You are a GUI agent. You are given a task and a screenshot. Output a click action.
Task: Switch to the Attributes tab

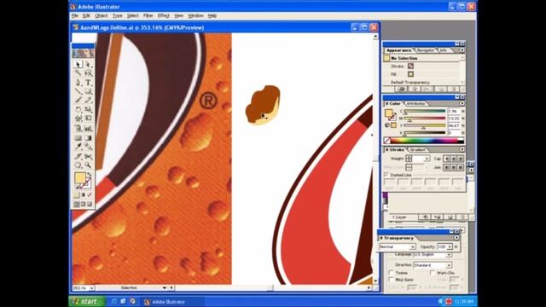tap(415, 104)
